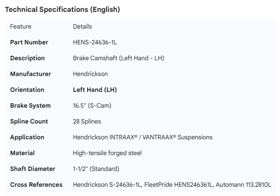Click the Hendrickson manufacturer value
This screenshot has width=280, height=196.
point(90,74)
